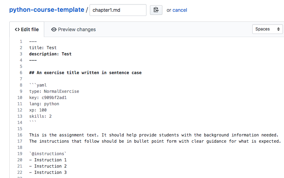Click the 'key: c909bf2ad1' line
Screen dimensions: 284x178
point(48,98)
